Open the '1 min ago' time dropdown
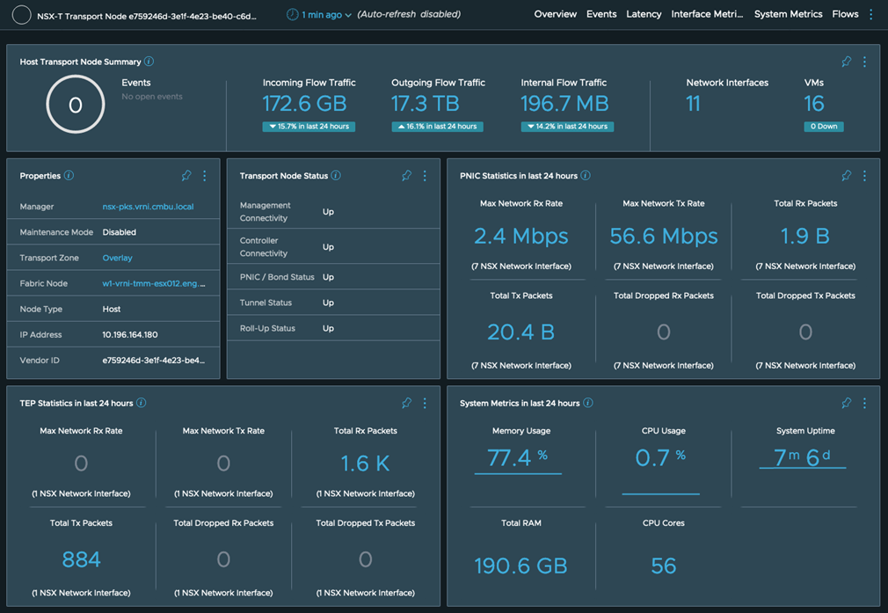 (x=320, y=15)
